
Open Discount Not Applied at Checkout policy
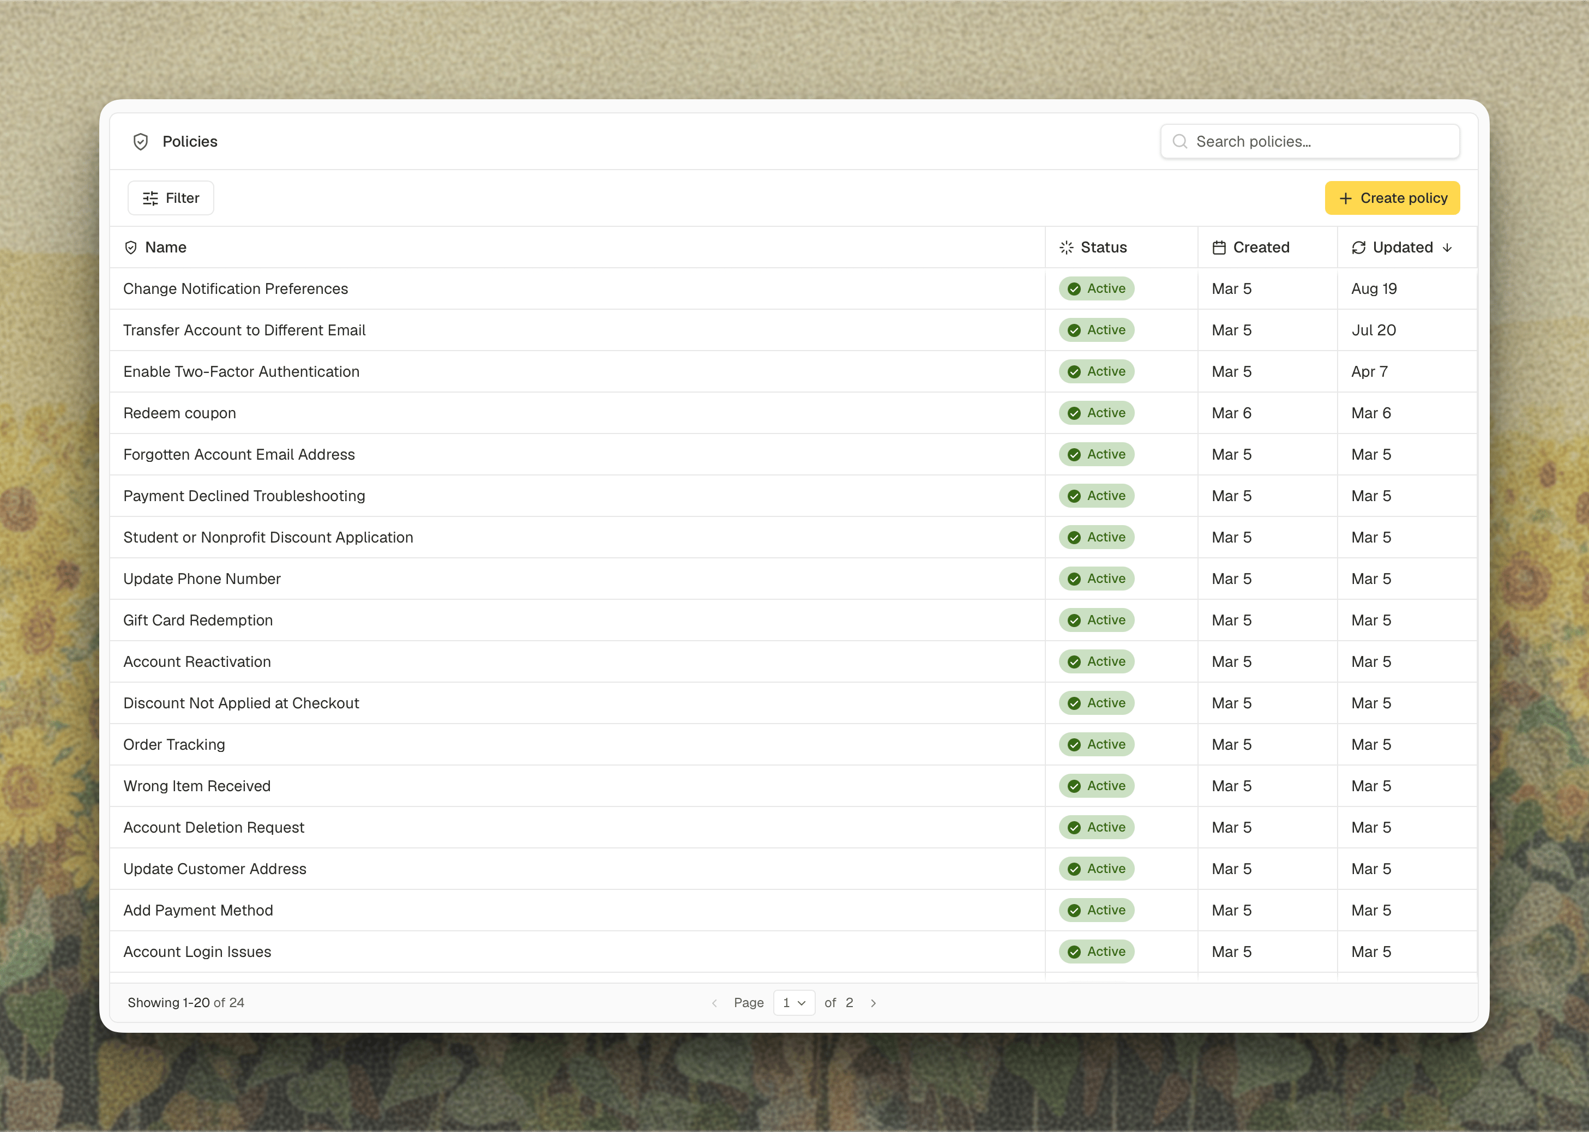(241, 703)
